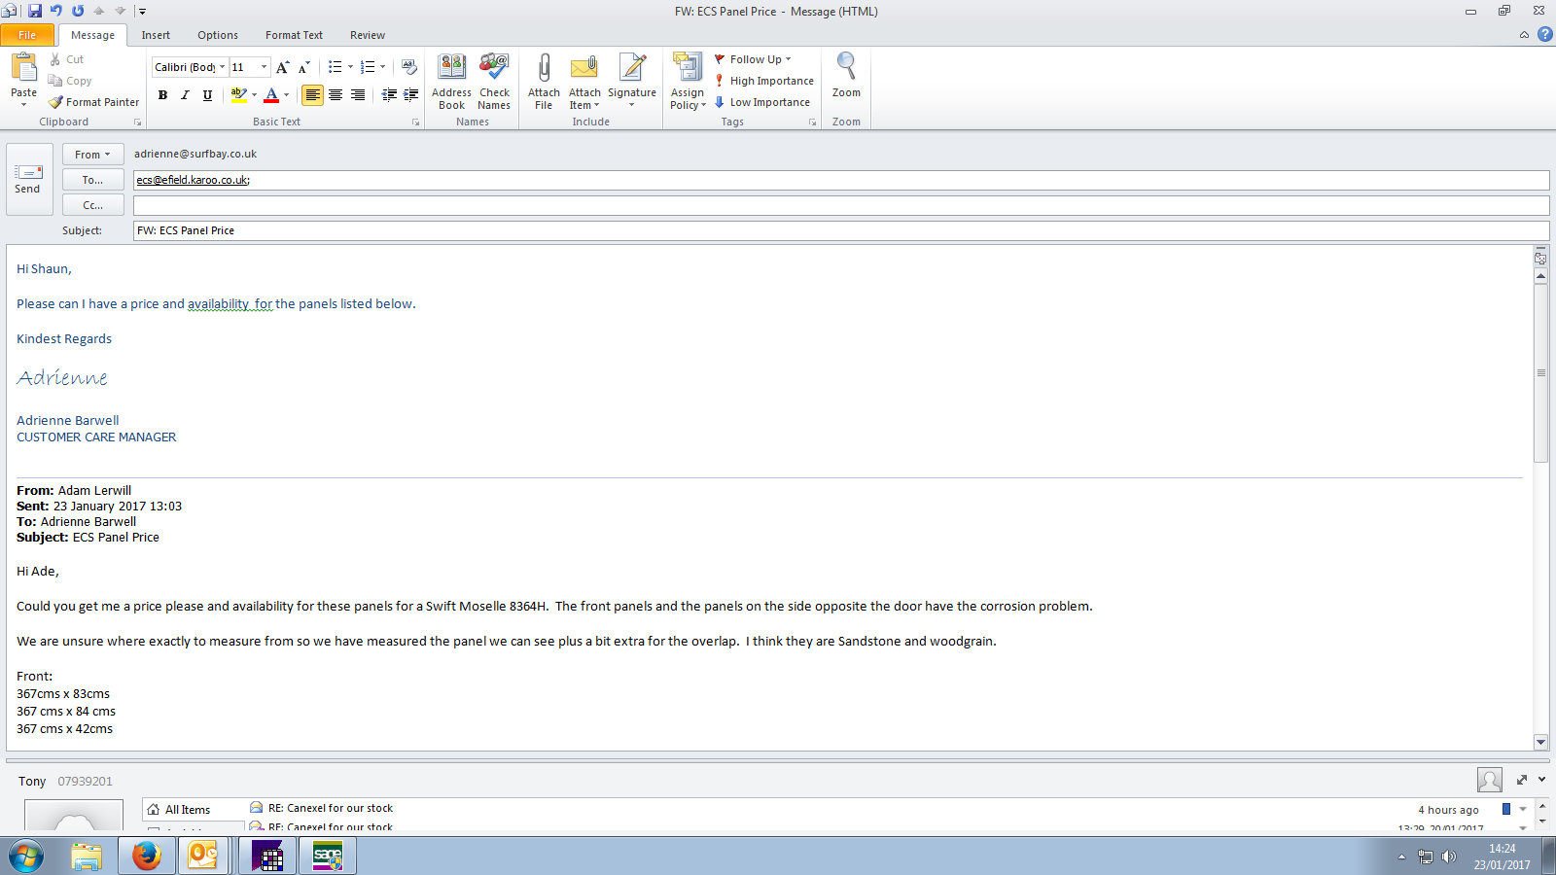Align text to the left
The height and width of the screenshot is (875, 1556).
pos(312,95)
